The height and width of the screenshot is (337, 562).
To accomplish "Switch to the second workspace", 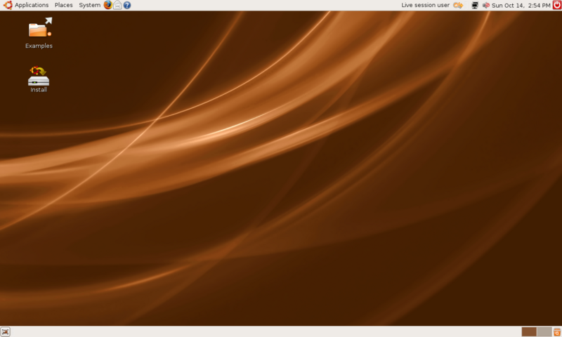I will coord(544,331).
